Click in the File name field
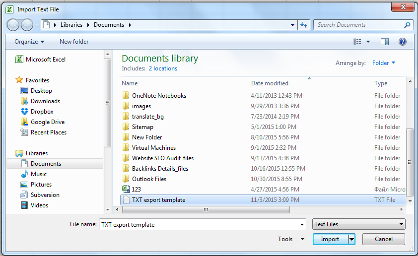 [x=199, y=224]
